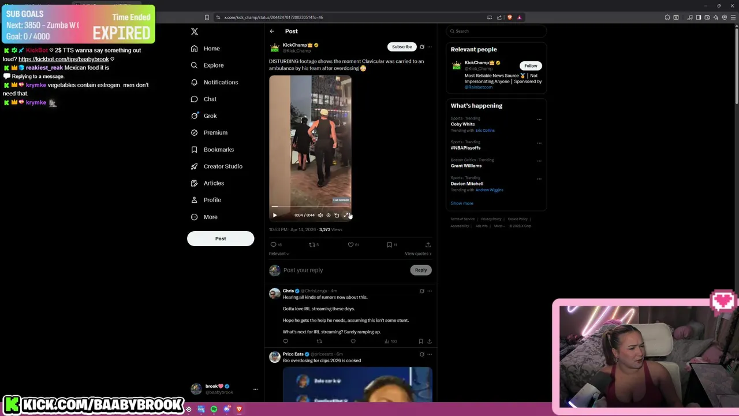Go back with the Post arrow

pyautogui.click(x=272, y=31)
